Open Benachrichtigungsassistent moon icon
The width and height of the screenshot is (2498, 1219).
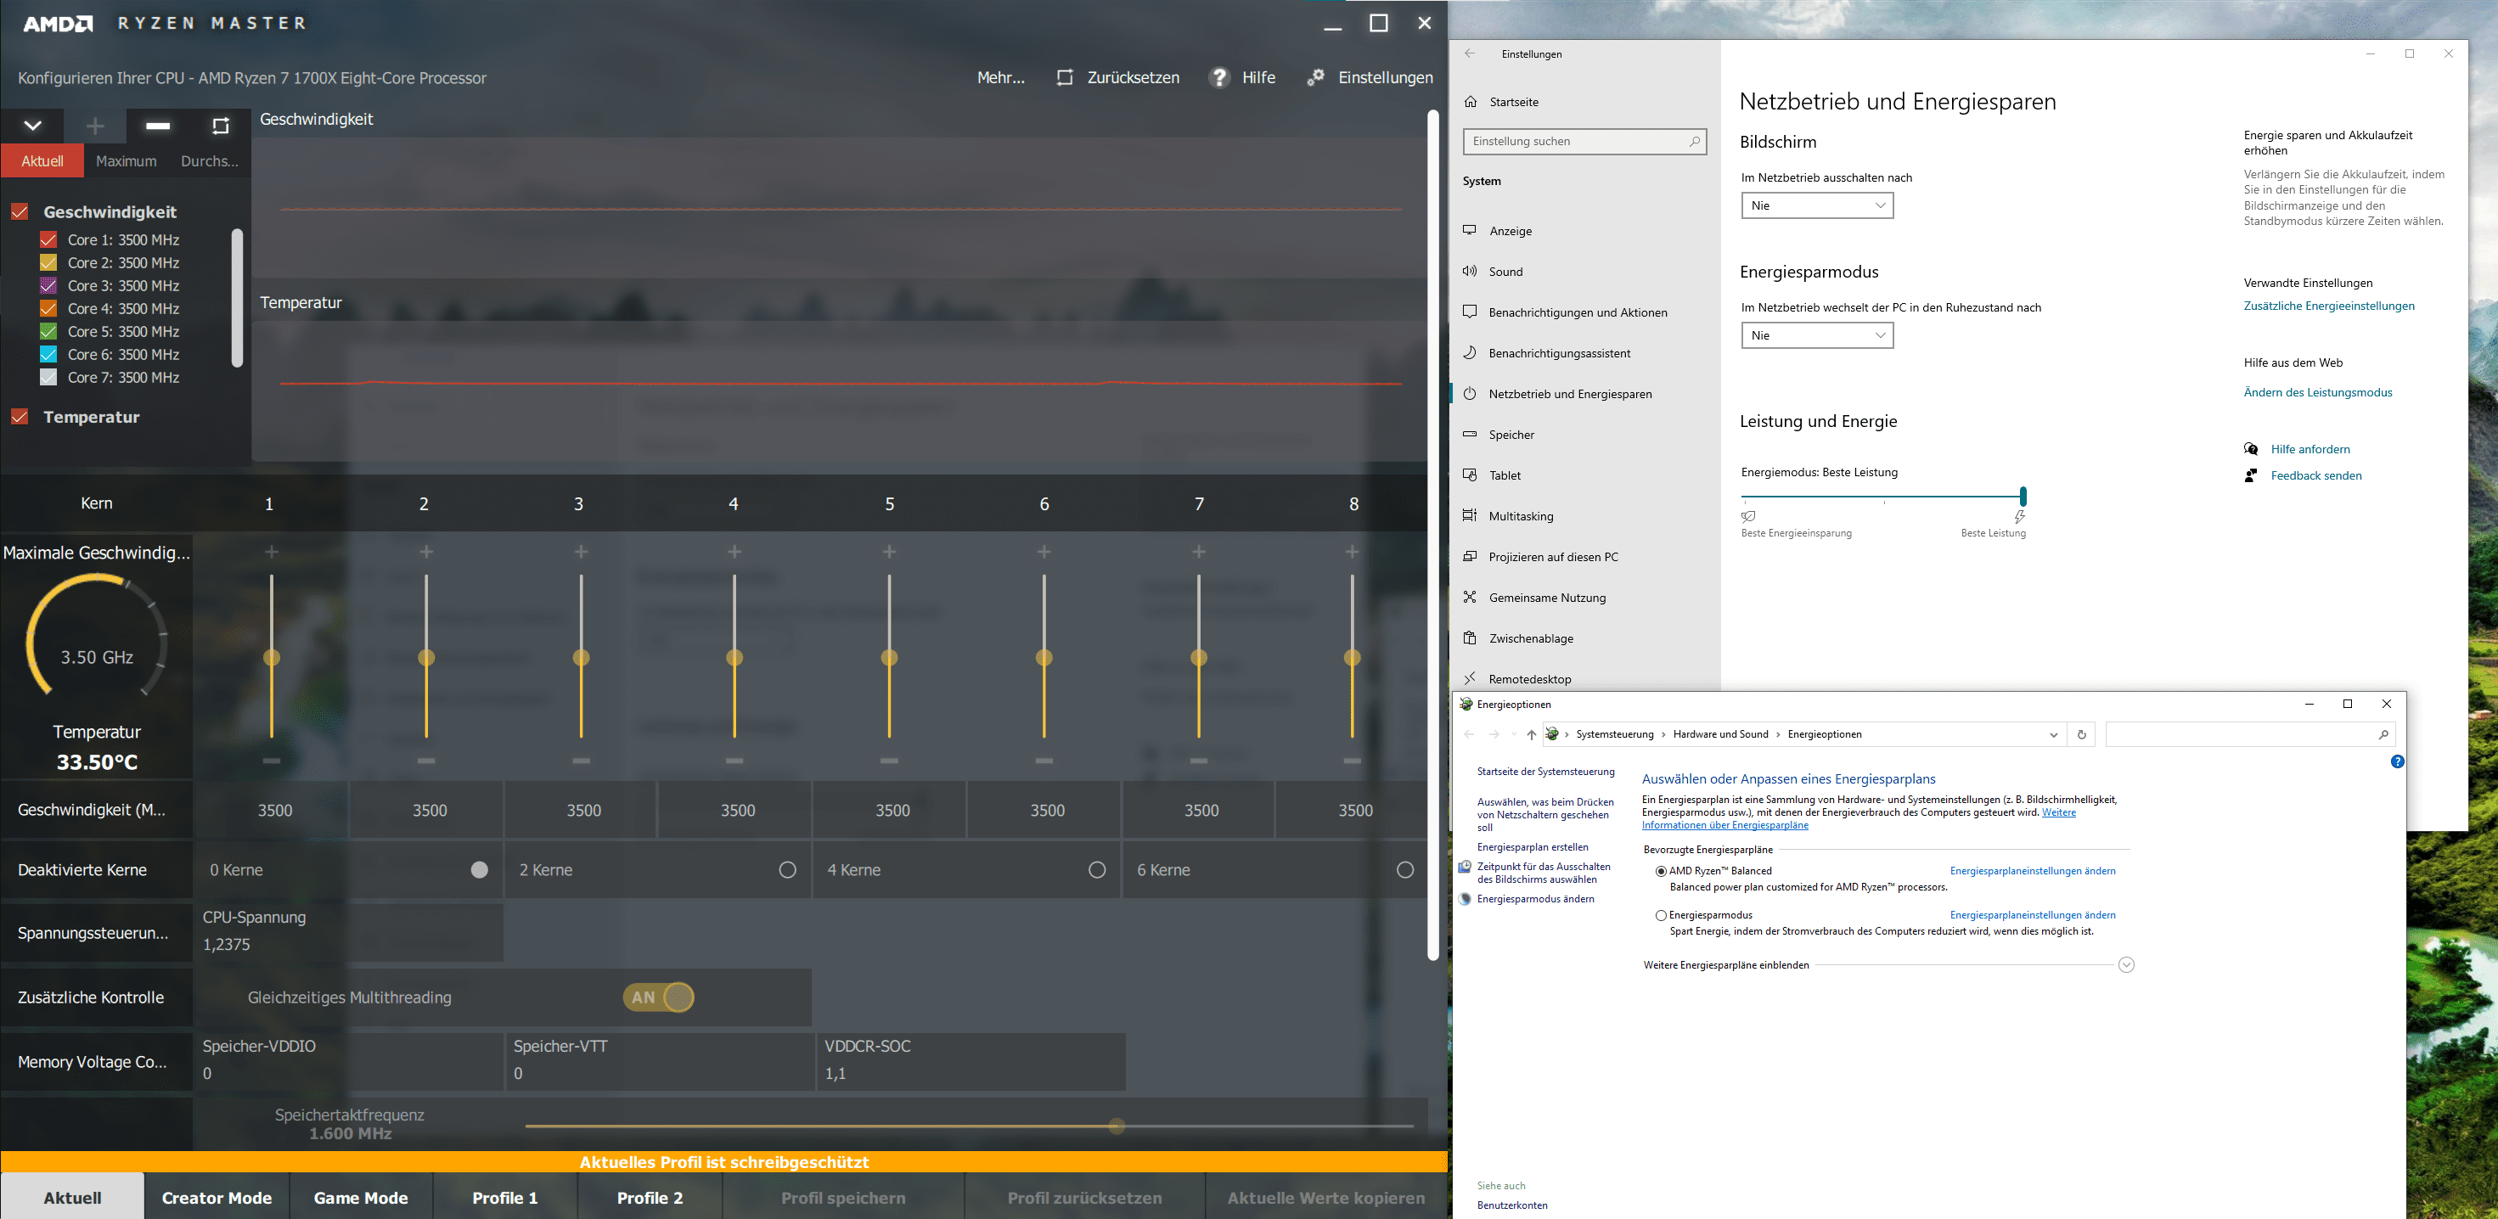click(x=1470, y=353)
